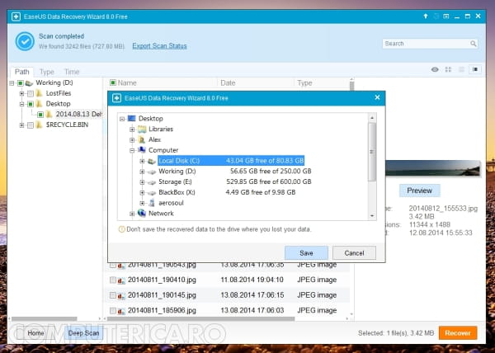Collapse the Working (D:) node in left tree
This screenshot has height=353, width=495.
coord(12,83)
